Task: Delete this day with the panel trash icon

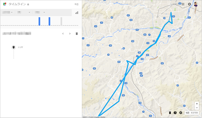Action: (x=77, y=34)
